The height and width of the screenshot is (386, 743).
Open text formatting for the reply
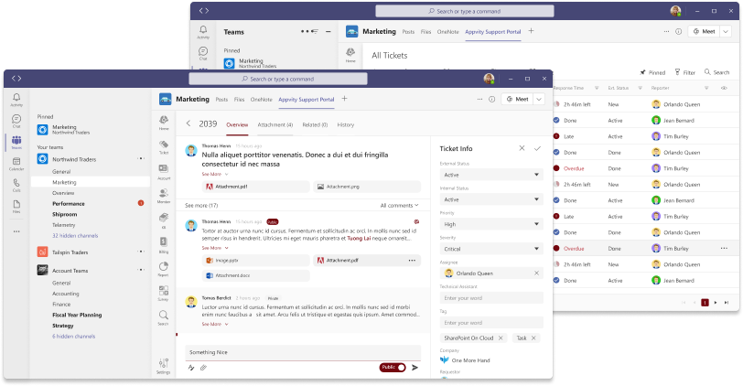click(191, 368)
